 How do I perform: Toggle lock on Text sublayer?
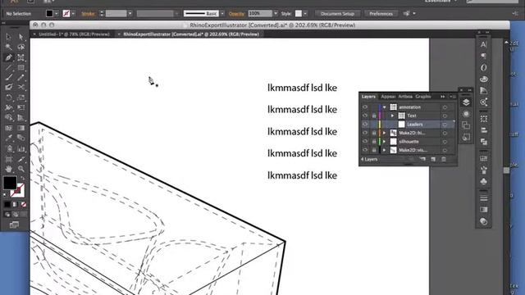(374, 116)
